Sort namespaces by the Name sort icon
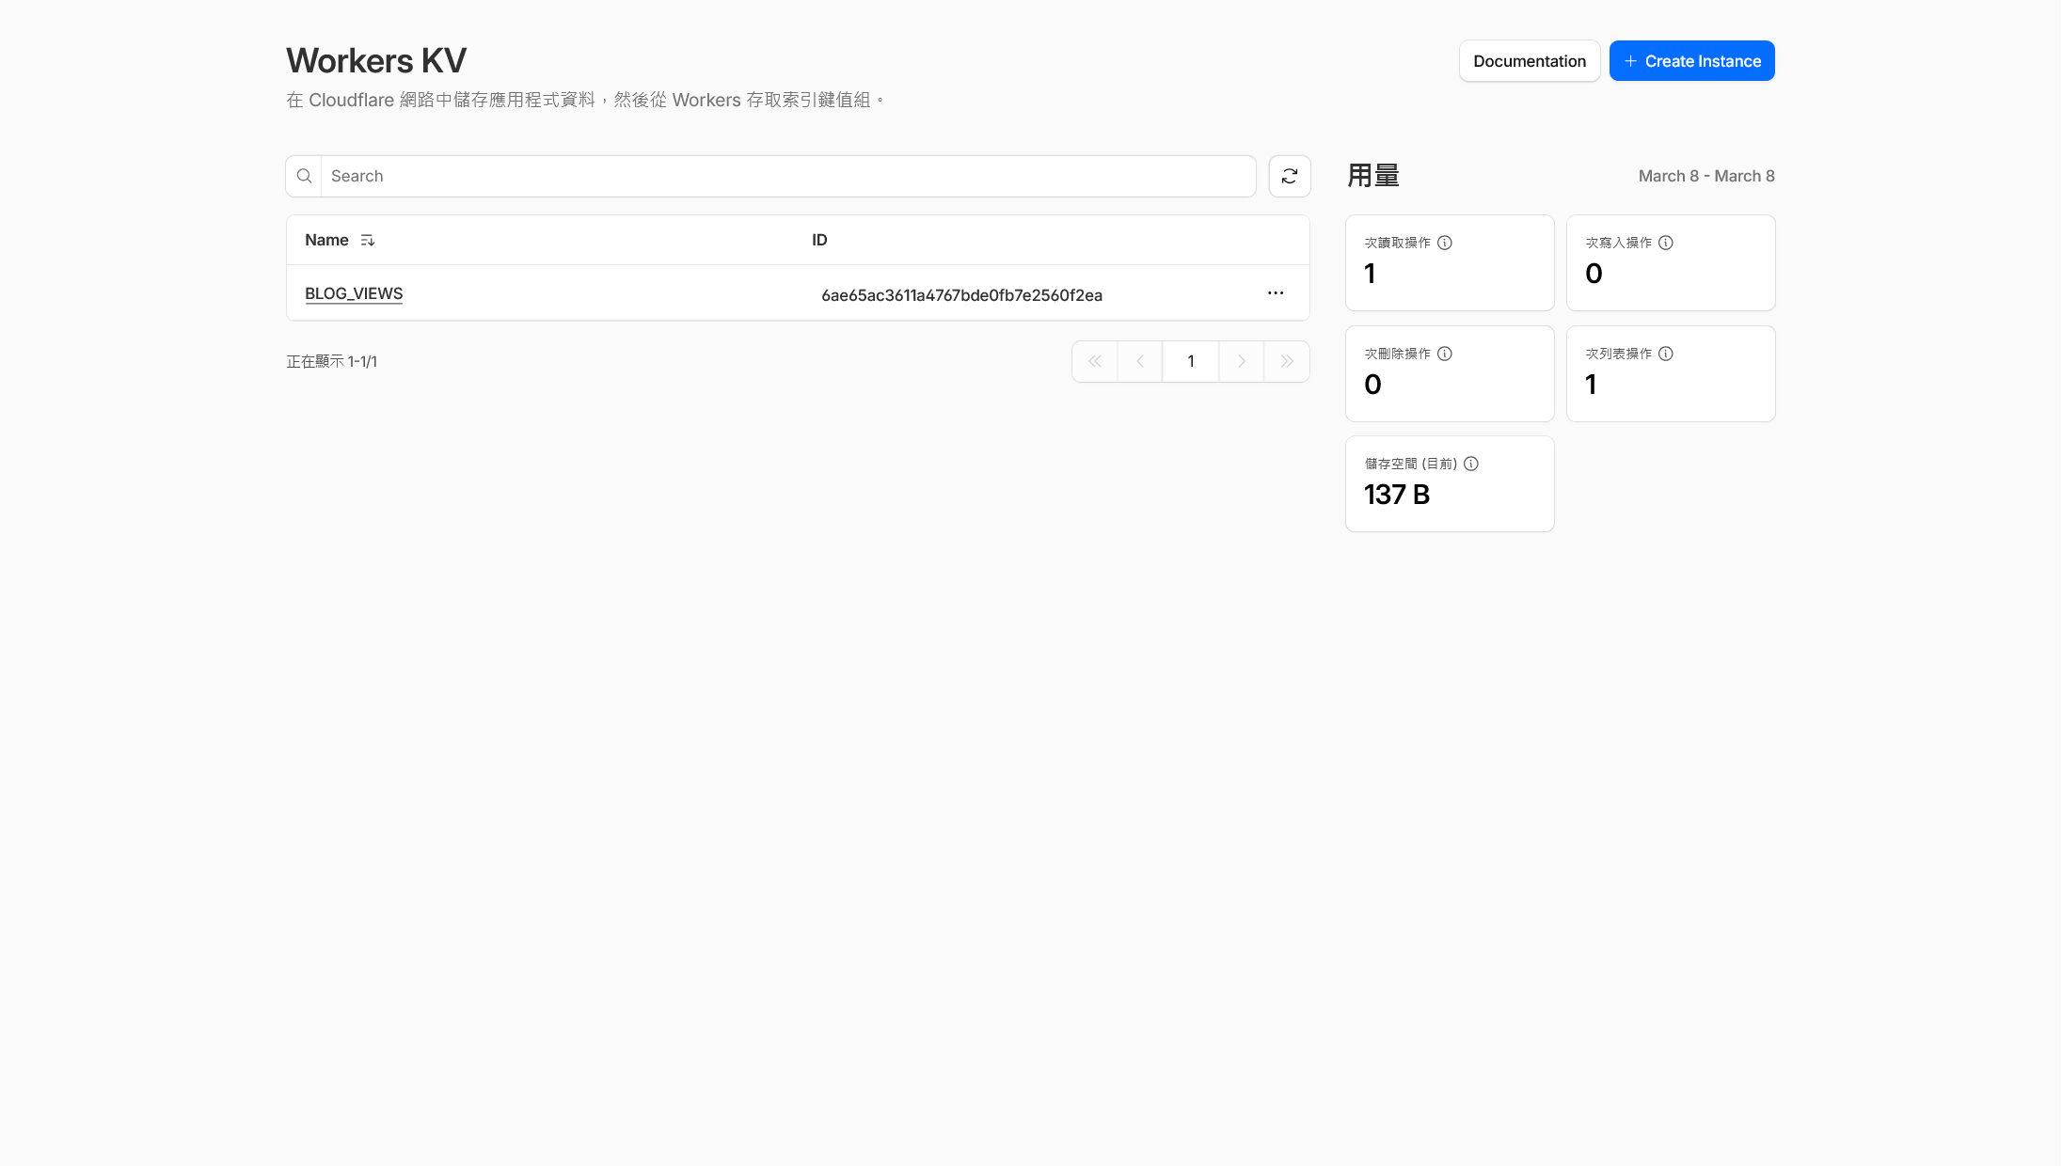This screenshot has height=1166, width=2062. pyautogui.click(x=368, y=241)
